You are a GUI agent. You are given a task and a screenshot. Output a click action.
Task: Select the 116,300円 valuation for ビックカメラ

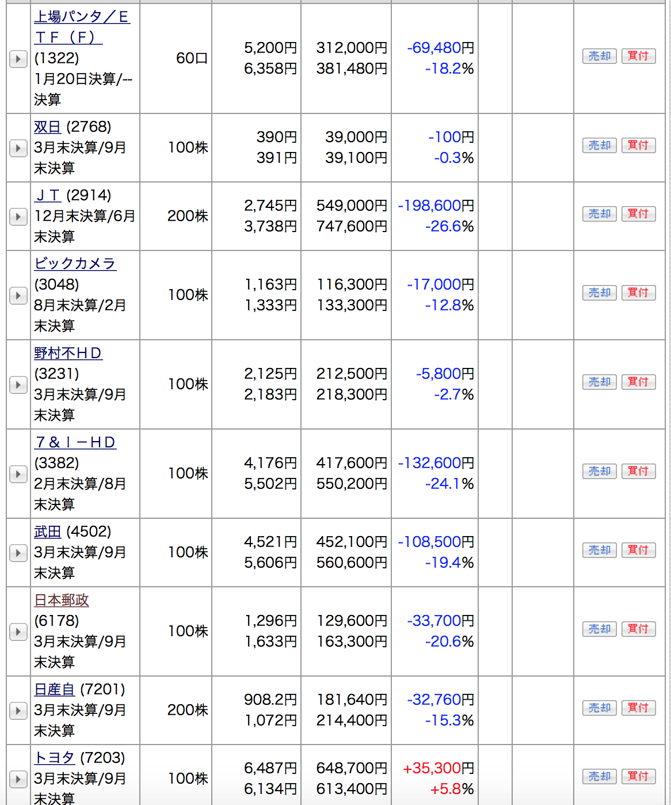pos(352,284)
